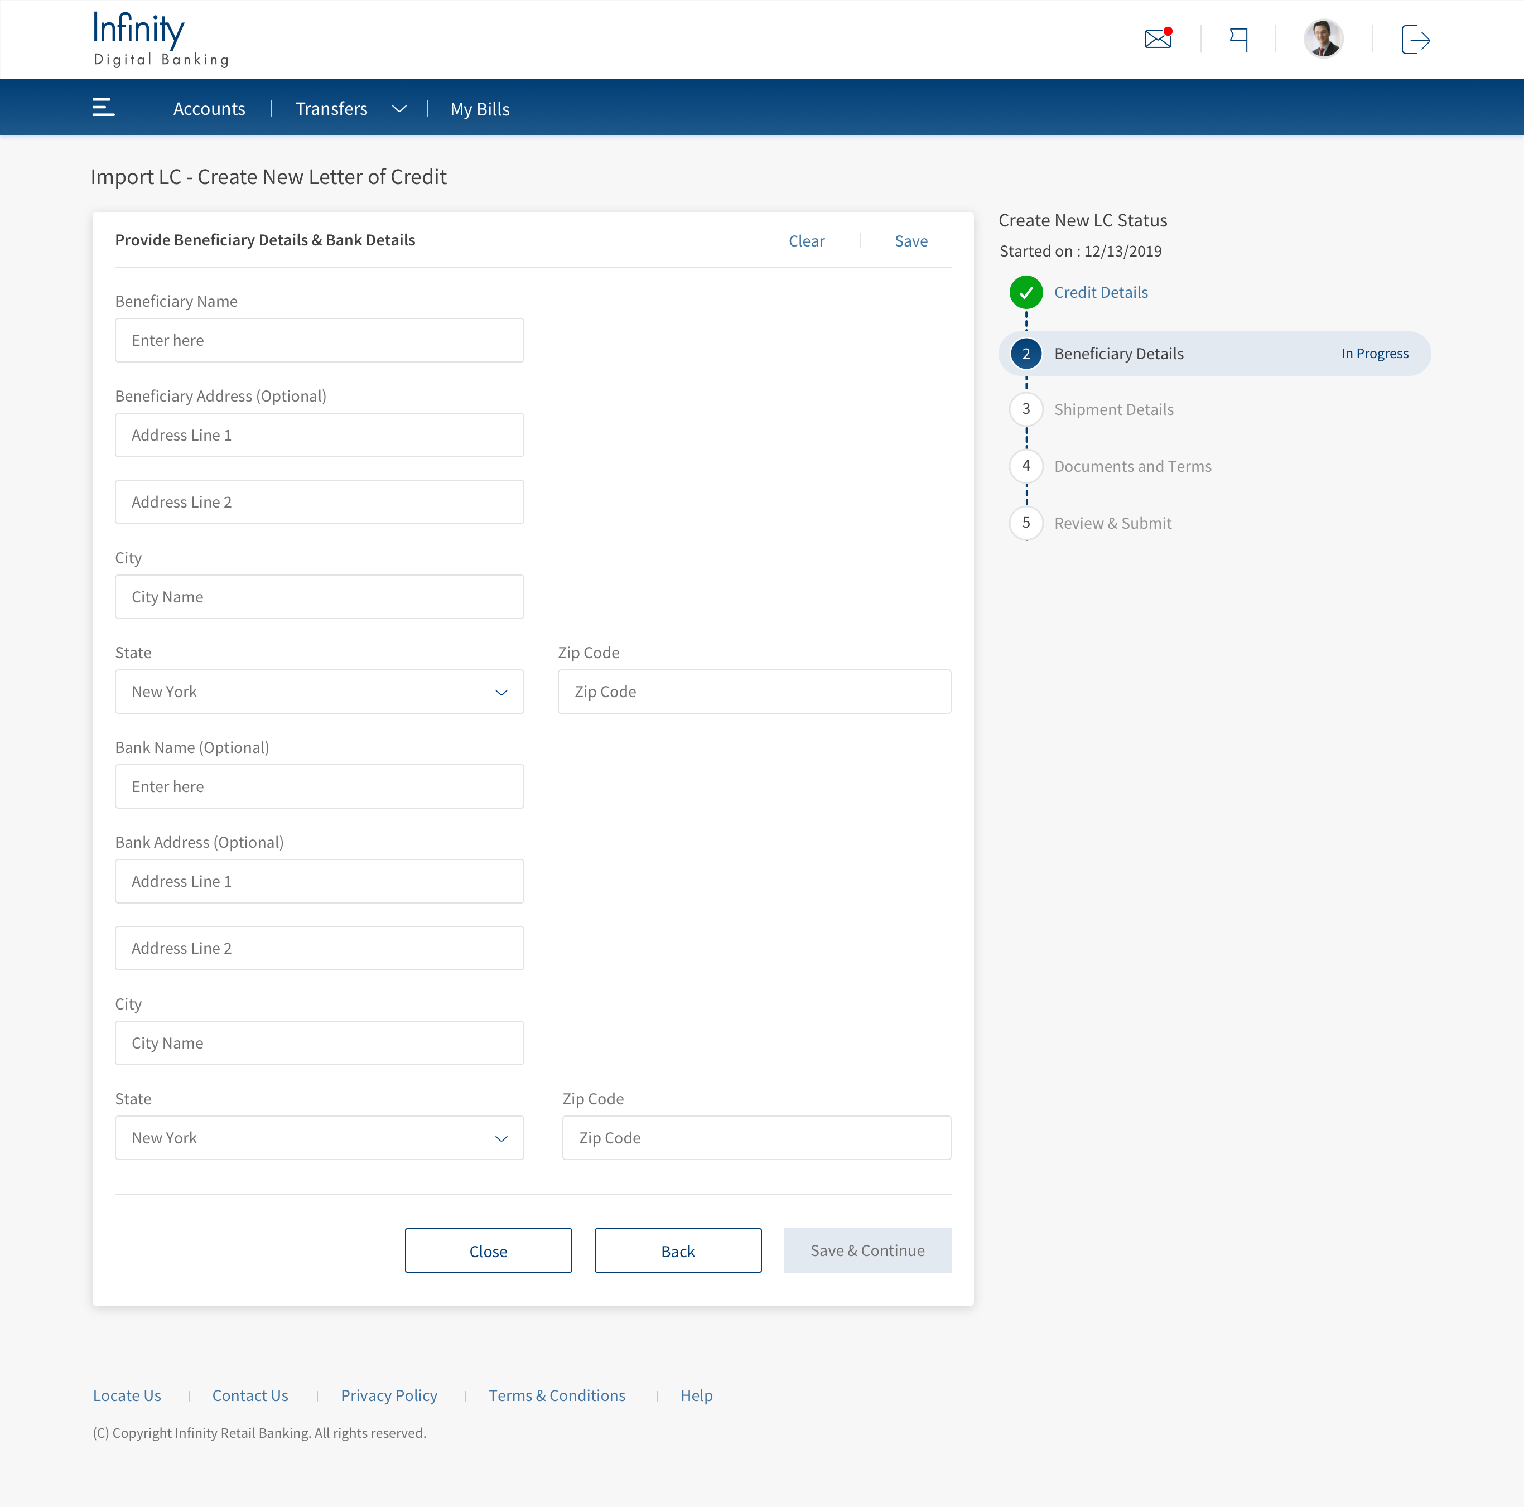Screen dimensions: 1524x1507
Task: Open the user profile avatar
Action: (x=1323, y=38)
